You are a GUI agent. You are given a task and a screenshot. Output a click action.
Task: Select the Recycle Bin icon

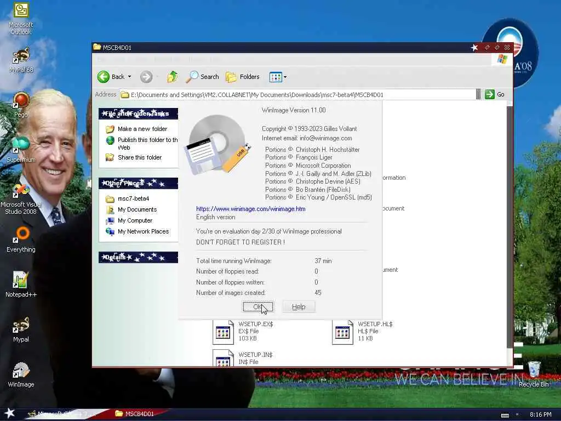coord(534,374)
